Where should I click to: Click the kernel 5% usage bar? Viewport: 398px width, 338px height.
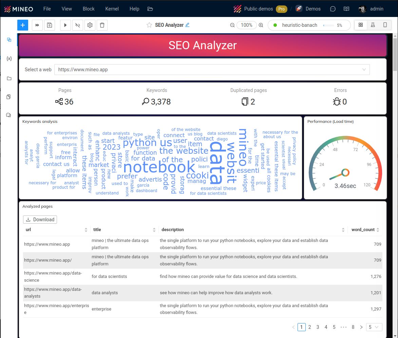click(329, 25)
